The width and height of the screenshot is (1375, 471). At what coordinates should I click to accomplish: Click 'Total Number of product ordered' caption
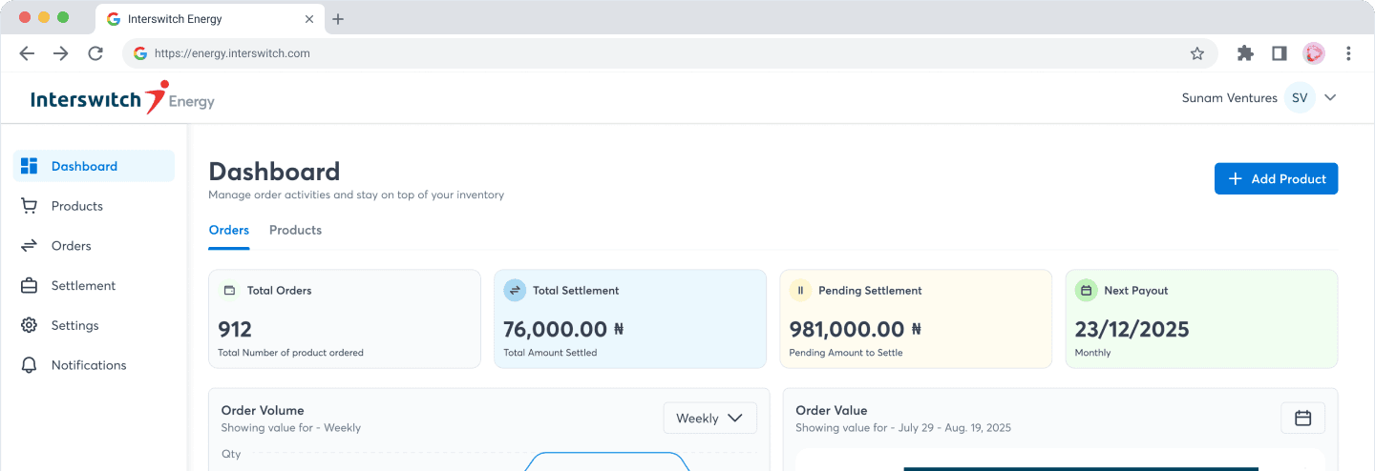click(x=290, y=353)
